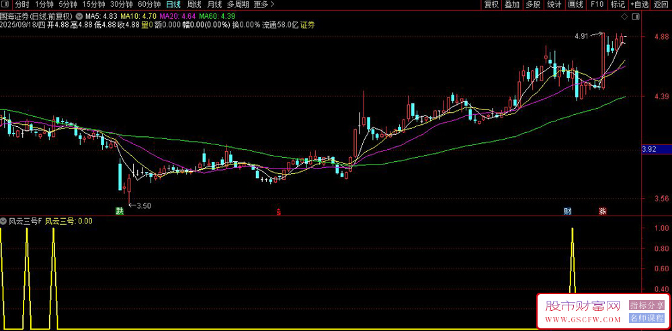
Task: Click the 标记 mark button
Action: (x=618, y=5)
